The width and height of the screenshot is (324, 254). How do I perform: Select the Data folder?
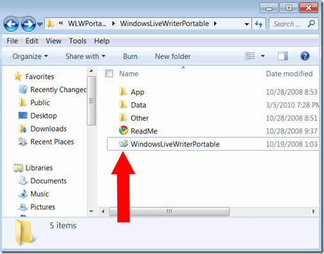click(x=139, y=105)
